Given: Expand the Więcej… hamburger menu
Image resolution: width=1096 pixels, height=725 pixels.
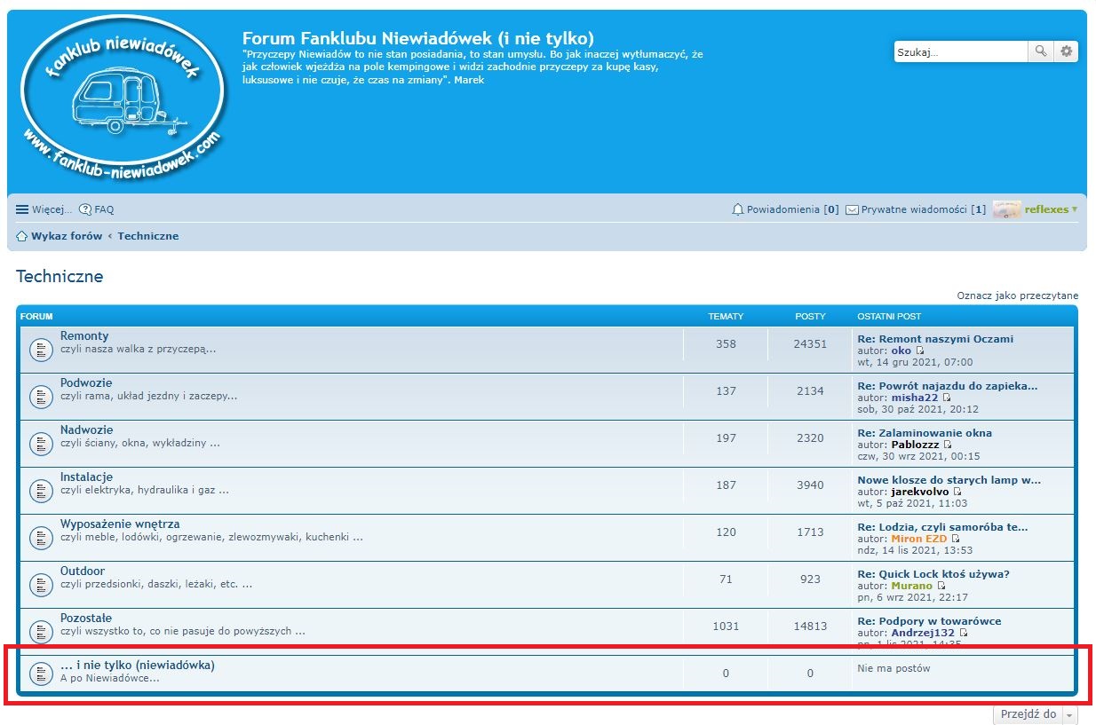Looking at the screenshot, I should point(23,210).
